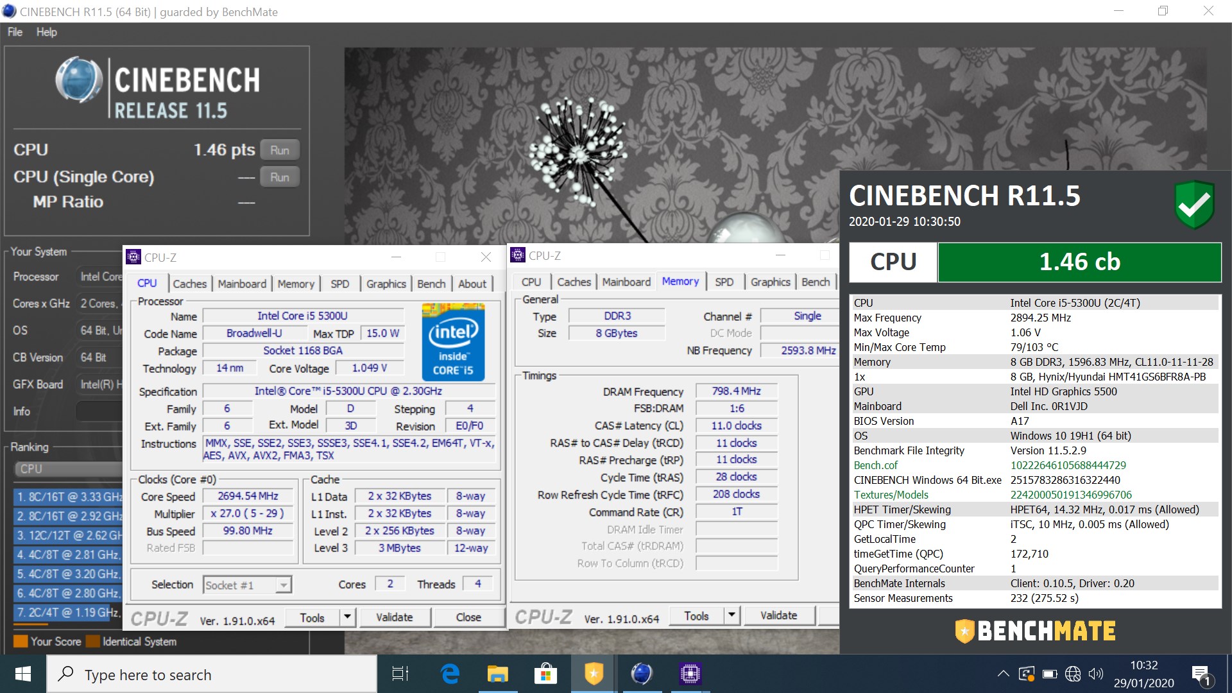This screenshot has width=1232, height=693.
Task: Open the Windows Start menu
Action: [23, 674]
